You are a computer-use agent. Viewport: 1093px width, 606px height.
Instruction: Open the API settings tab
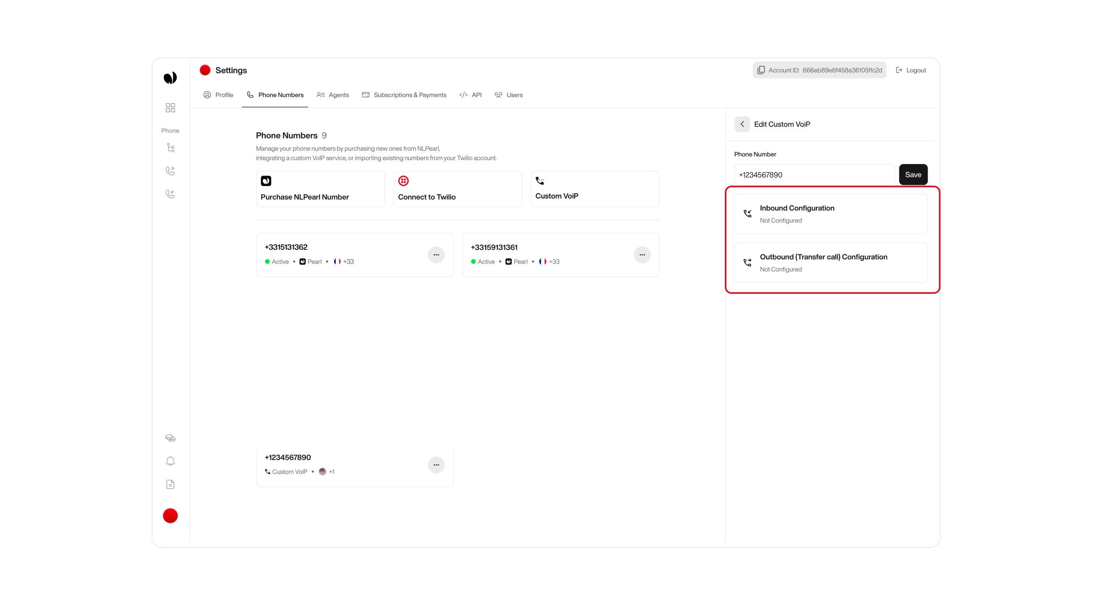(471, 94)
